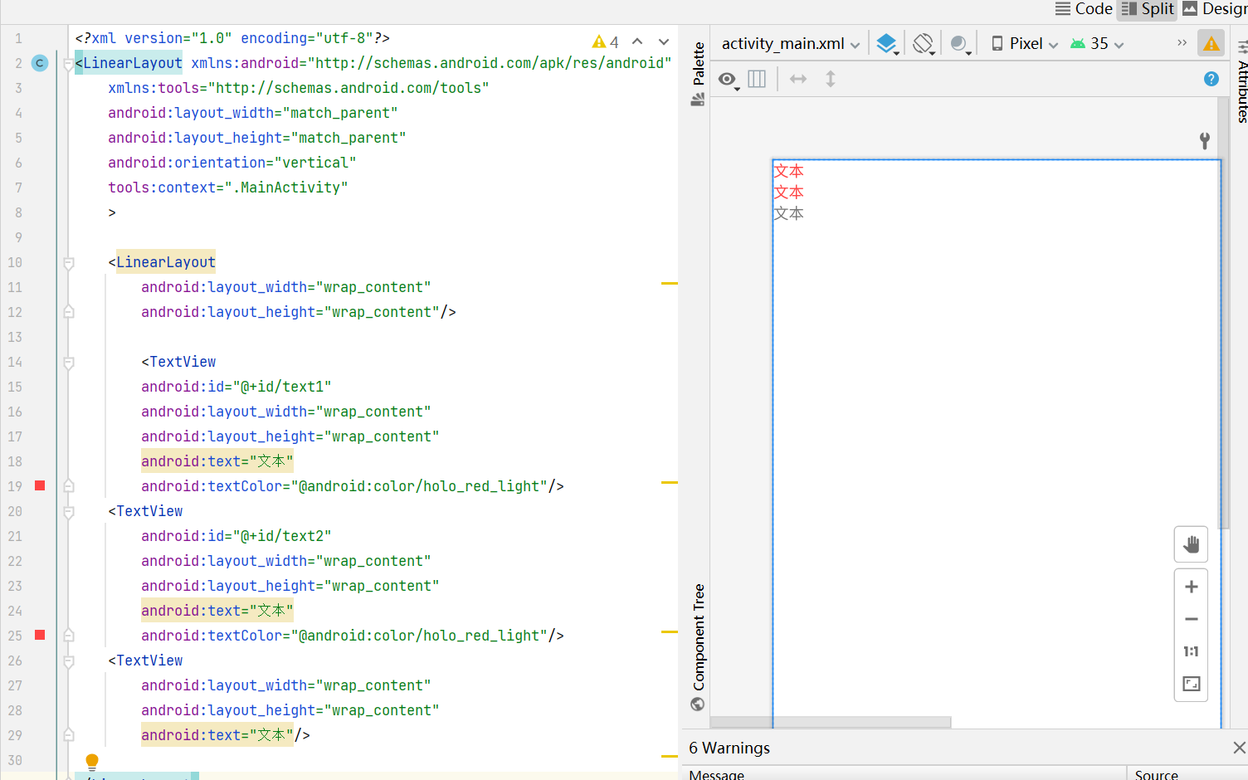Click the 4 warnings indicator in editor

[x=606, y=41]
